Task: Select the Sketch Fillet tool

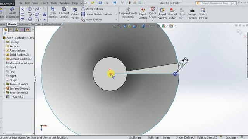Action: coord(37,20)
